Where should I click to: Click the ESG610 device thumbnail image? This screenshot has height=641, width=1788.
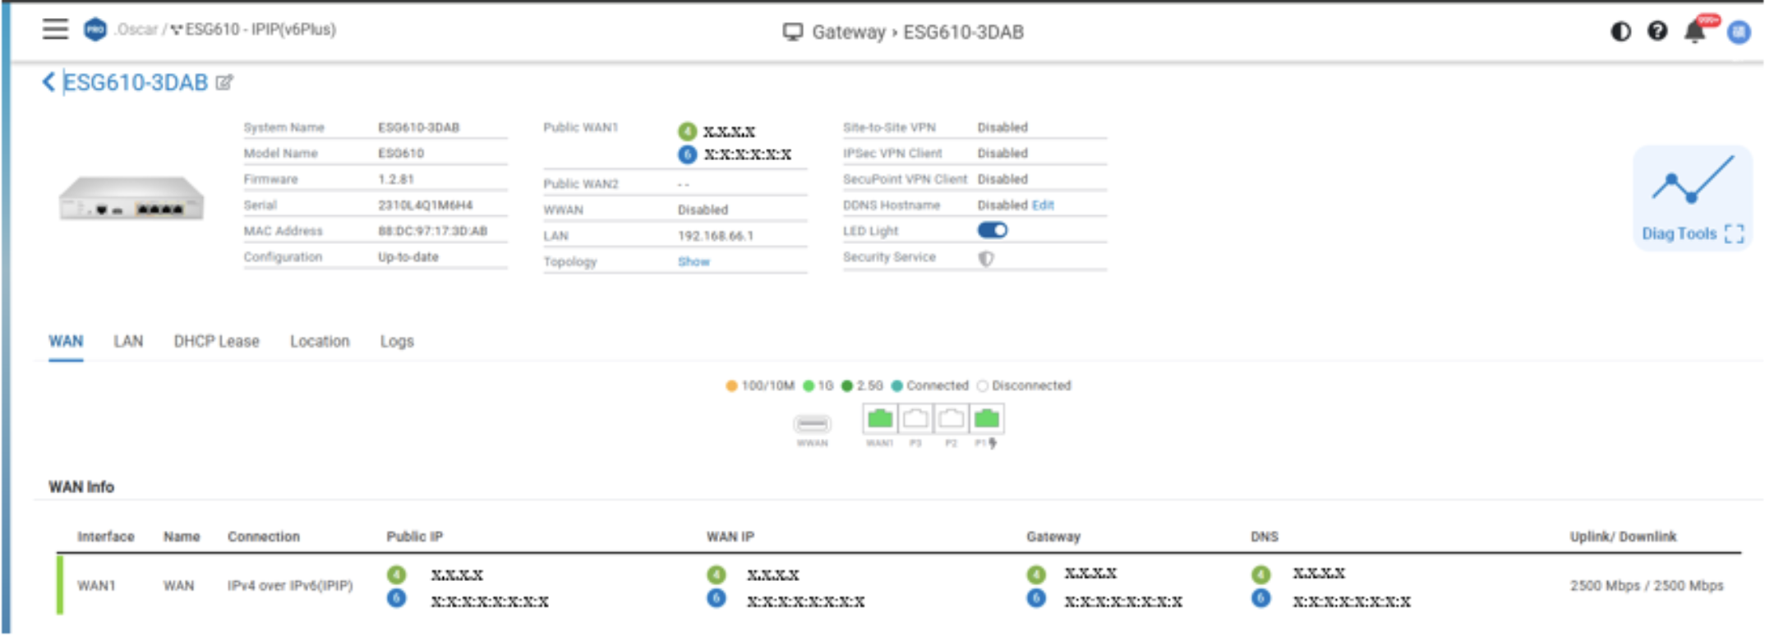131,199
